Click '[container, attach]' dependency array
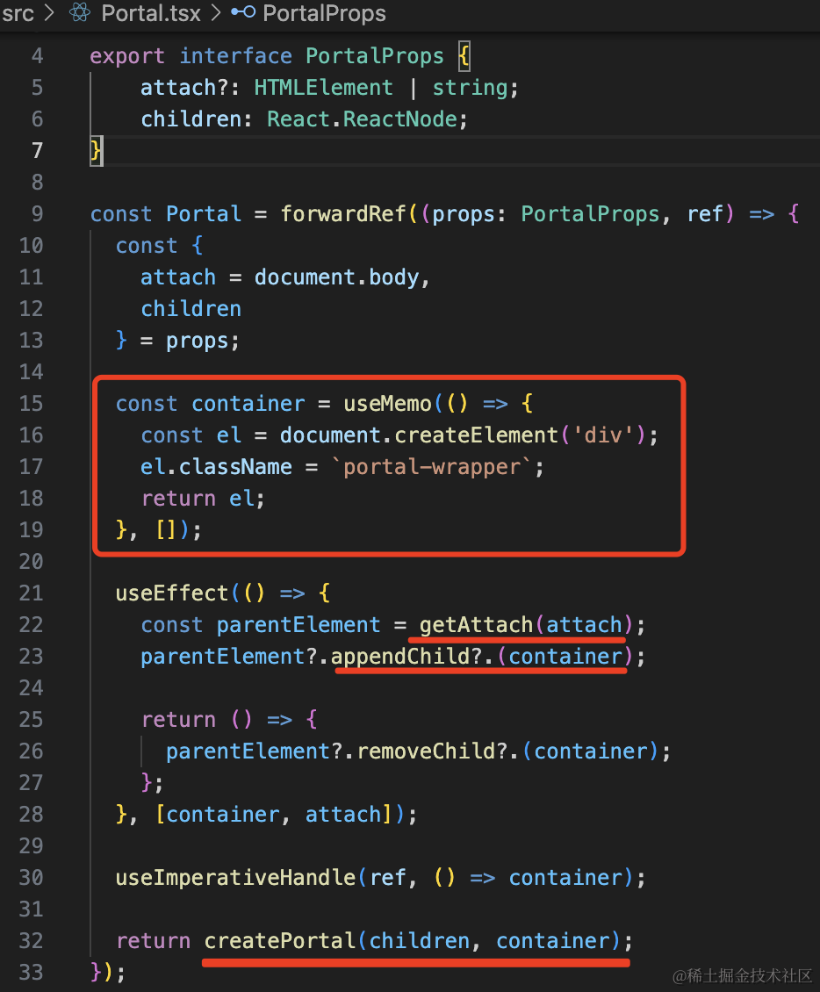 click(x=275, y=814)
